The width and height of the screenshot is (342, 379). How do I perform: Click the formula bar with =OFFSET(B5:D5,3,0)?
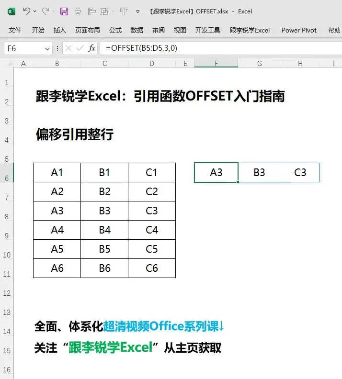pyautogui.click(x=221, y=48)
